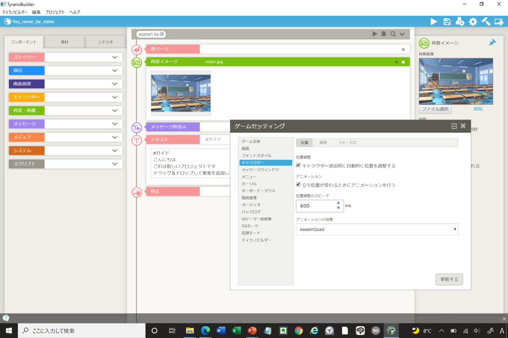This screenshot has height=338, width=508.
Task: Click the export game icon
Action: click(499, 22)
